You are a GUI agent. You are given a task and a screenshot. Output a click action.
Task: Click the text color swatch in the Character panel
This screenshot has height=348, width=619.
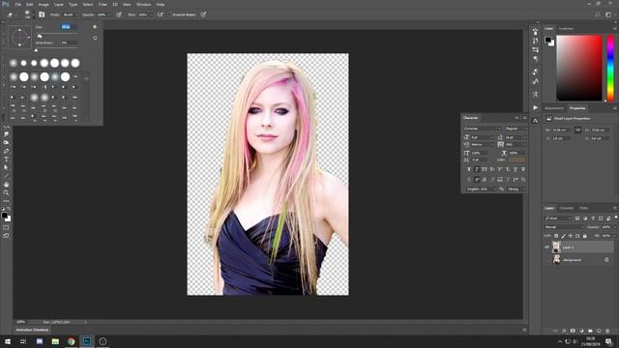[x=516, y=159]
